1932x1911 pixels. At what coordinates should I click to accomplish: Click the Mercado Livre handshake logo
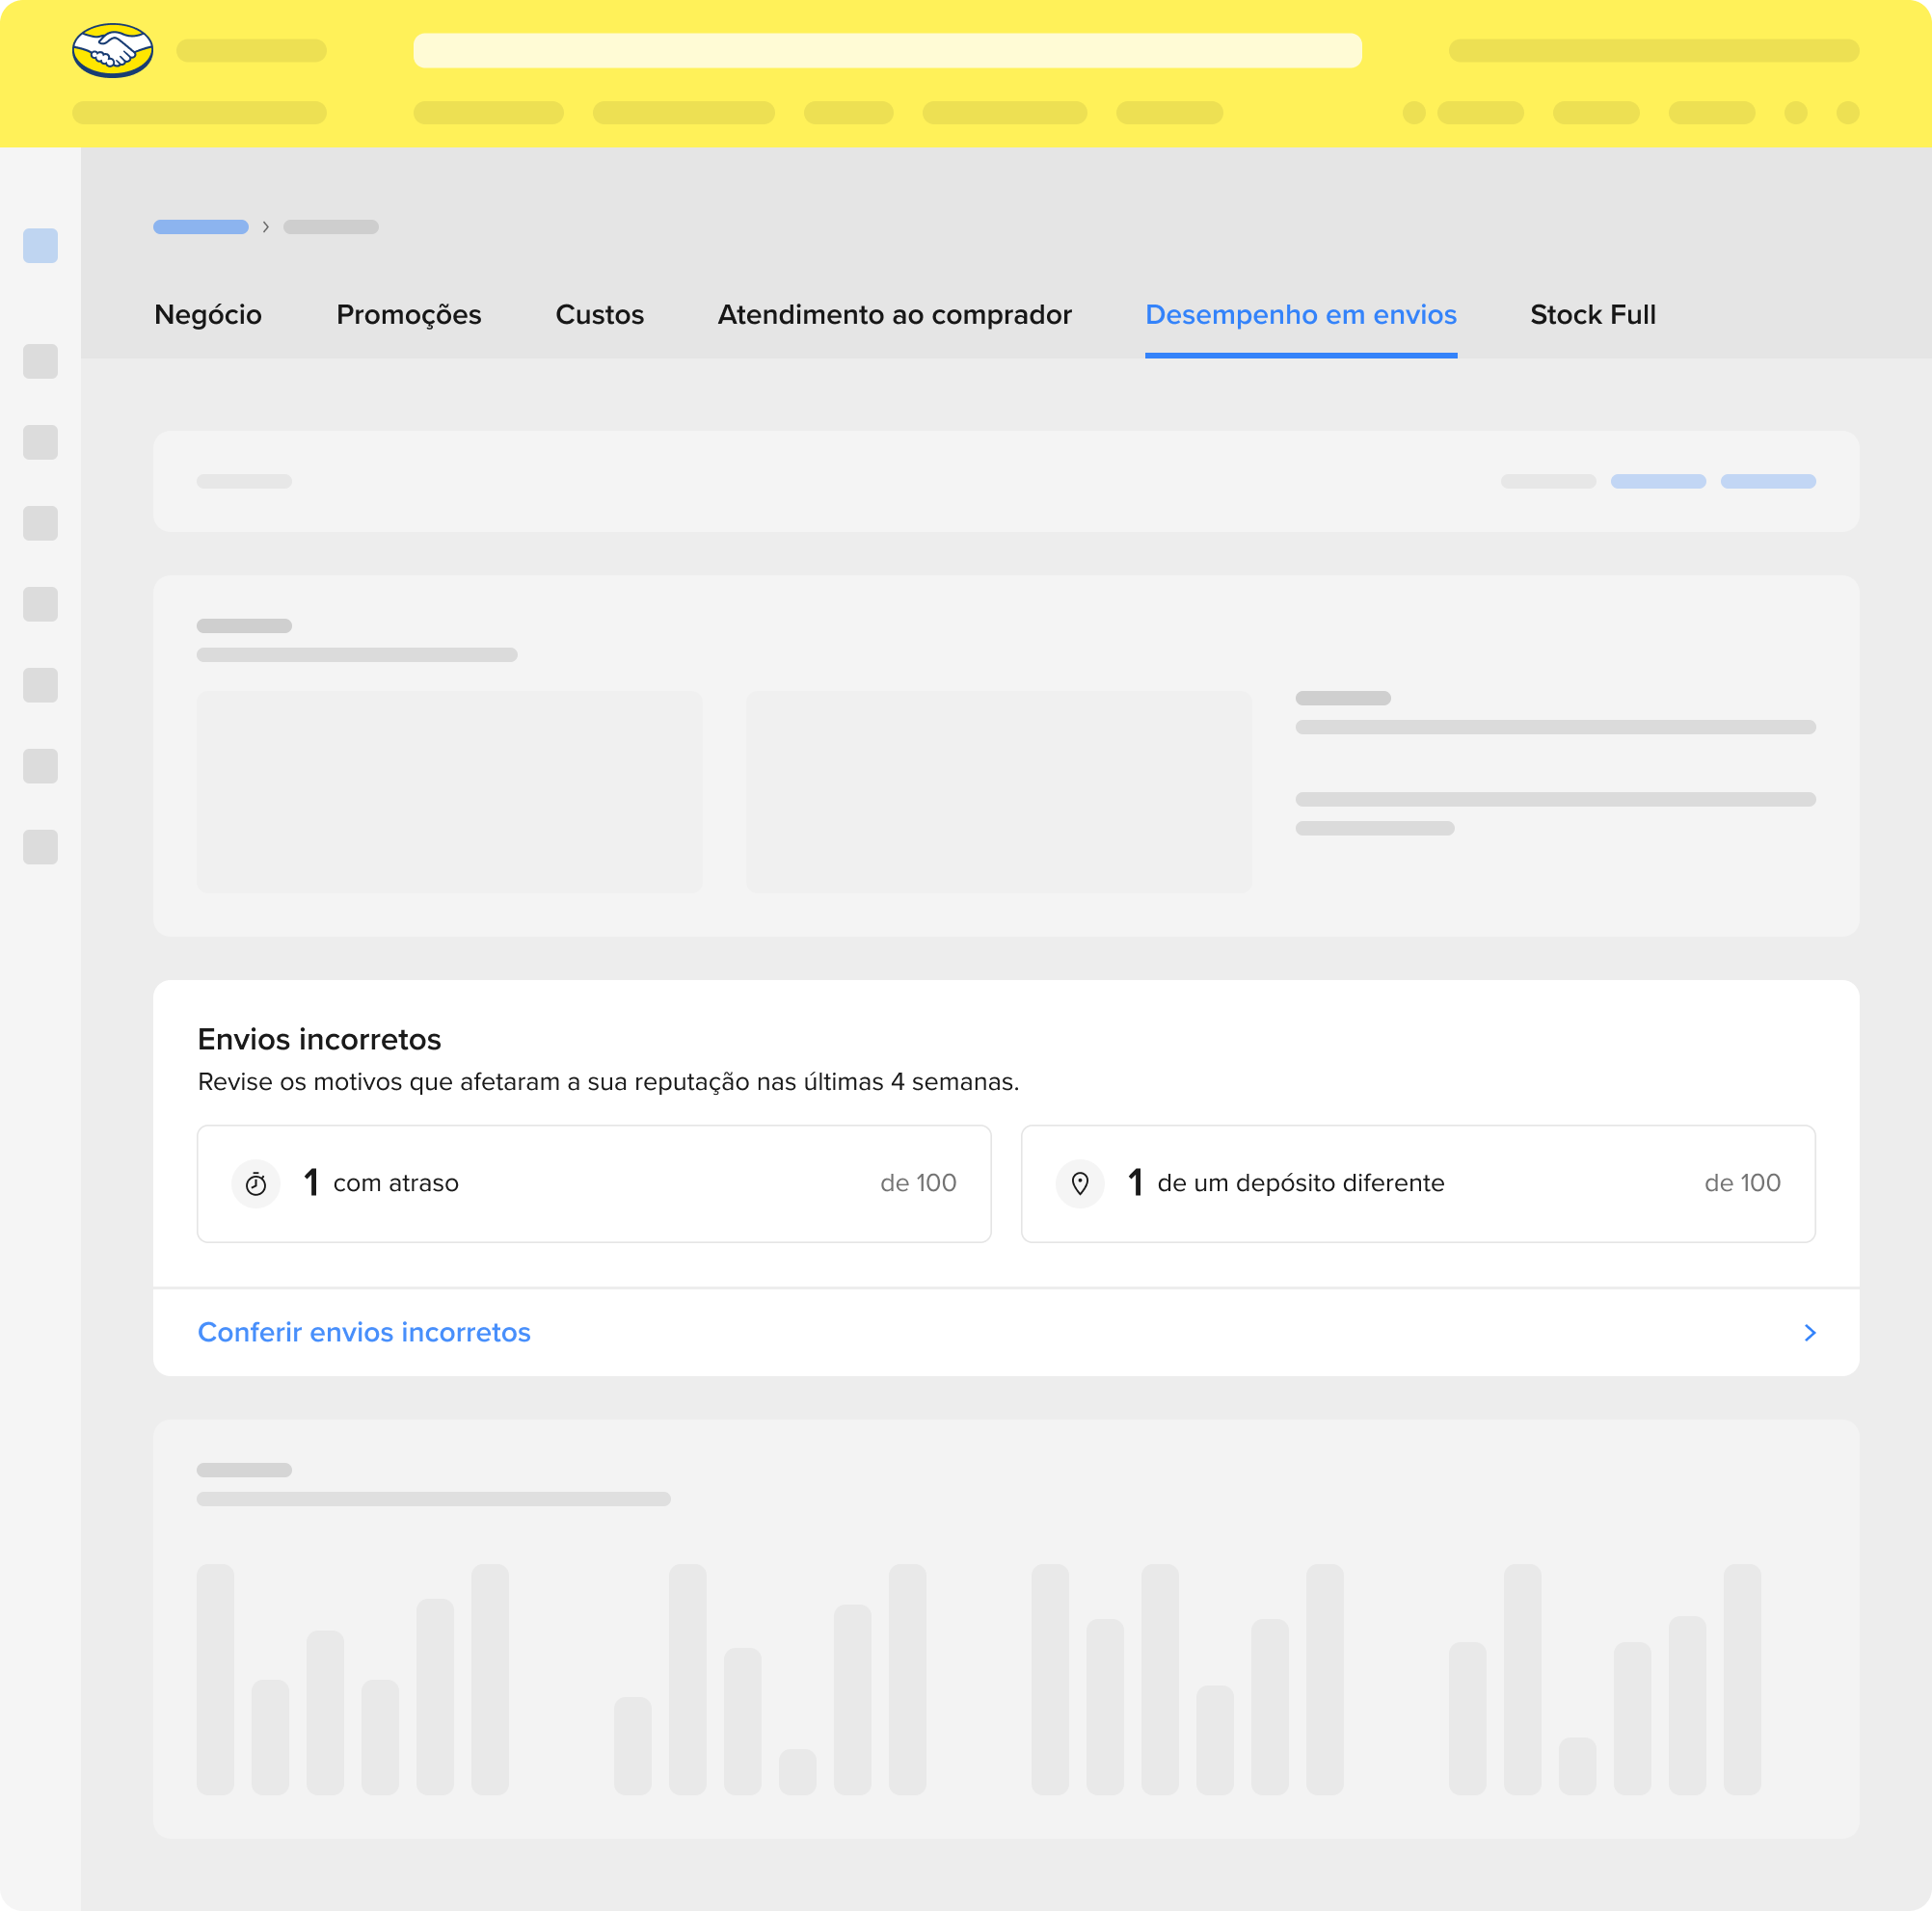tap(113, 50)
